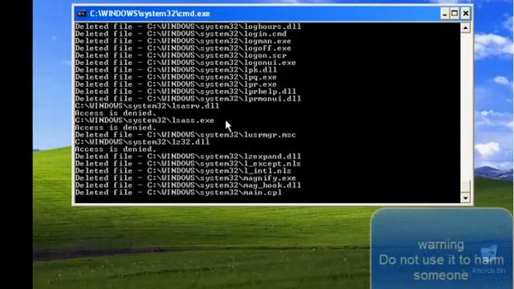The height and width of the screenshot is (289, 514).
Task: Click the line deleting logon.scr
Action: (181, 55)
